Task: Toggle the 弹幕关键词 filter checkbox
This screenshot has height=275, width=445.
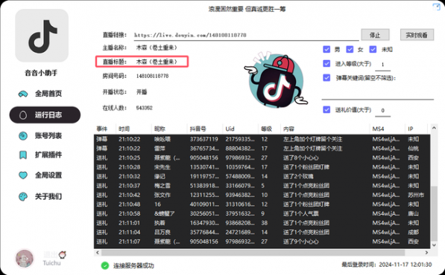Action: (326, 77)
